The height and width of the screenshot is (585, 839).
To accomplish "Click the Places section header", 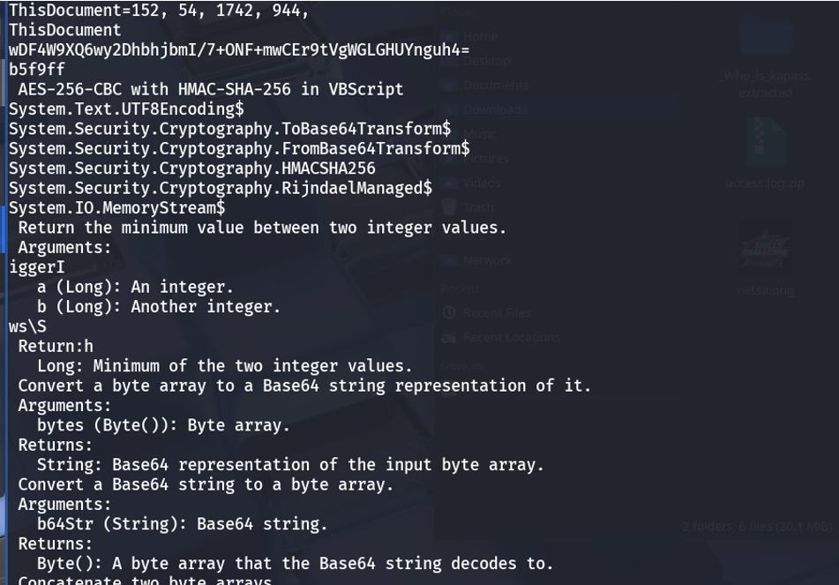I will tap(459, 11).
